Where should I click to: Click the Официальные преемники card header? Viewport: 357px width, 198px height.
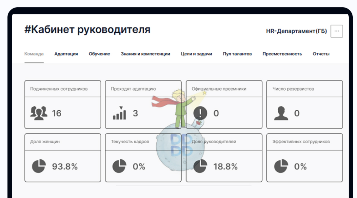point(224,89)
